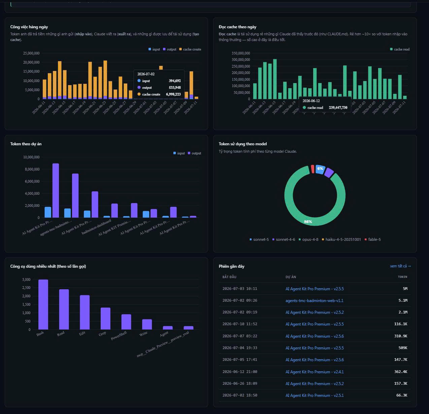
Task: Click the haiku-4-5-20251001 legend marker
Action: tap(323, 239)
